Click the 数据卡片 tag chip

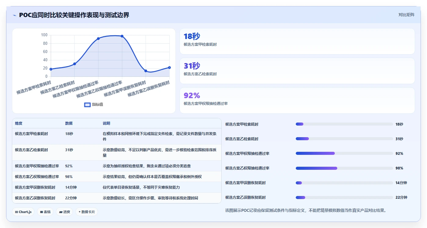tap(87, 212)
